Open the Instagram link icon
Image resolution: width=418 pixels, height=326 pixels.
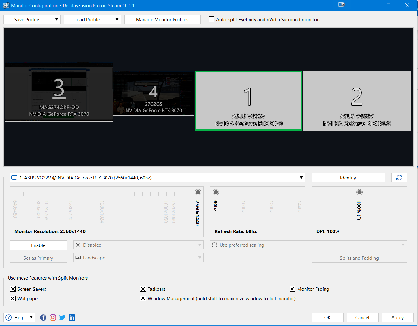pyautogui.click(x=53, y=317)
